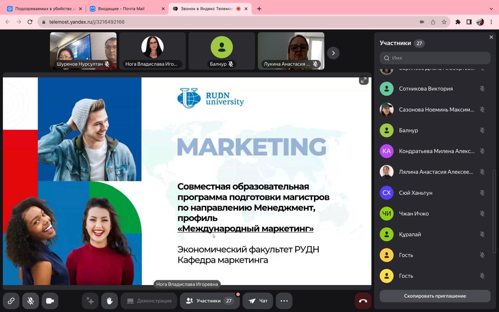
Task: Open the three-dots more options menu
Action: coord(284,301)
